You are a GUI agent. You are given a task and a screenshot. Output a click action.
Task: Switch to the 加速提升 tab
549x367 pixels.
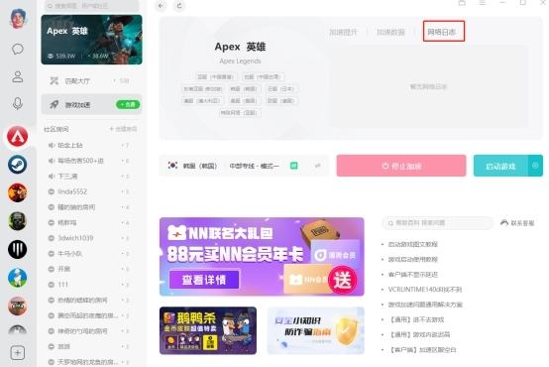[x=343, y=33]
